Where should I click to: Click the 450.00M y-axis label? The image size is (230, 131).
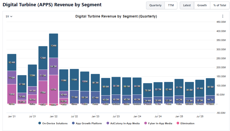click(221, 22)
